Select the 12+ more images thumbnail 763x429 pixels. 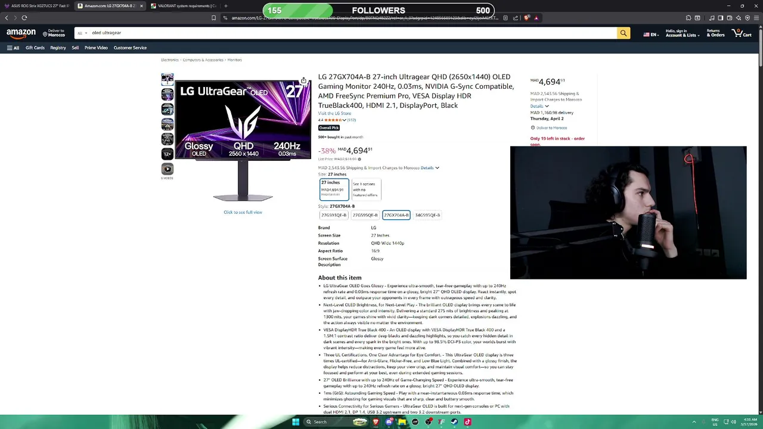click(x=168, y=154)
